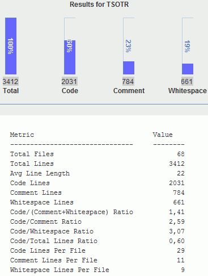The width and height of the screenshot is (208, 276).
Task: Select the 'Whitespace Lines' metric row
Action: 97,202
